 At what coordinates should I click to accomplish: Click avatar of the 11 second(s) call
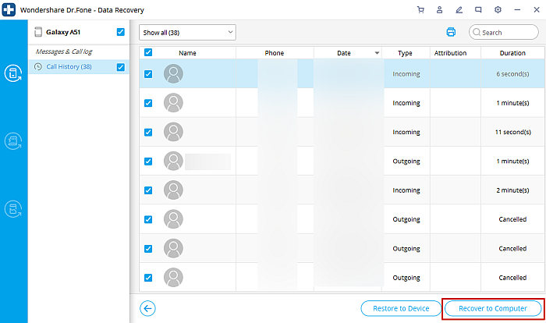coord(173,132)
